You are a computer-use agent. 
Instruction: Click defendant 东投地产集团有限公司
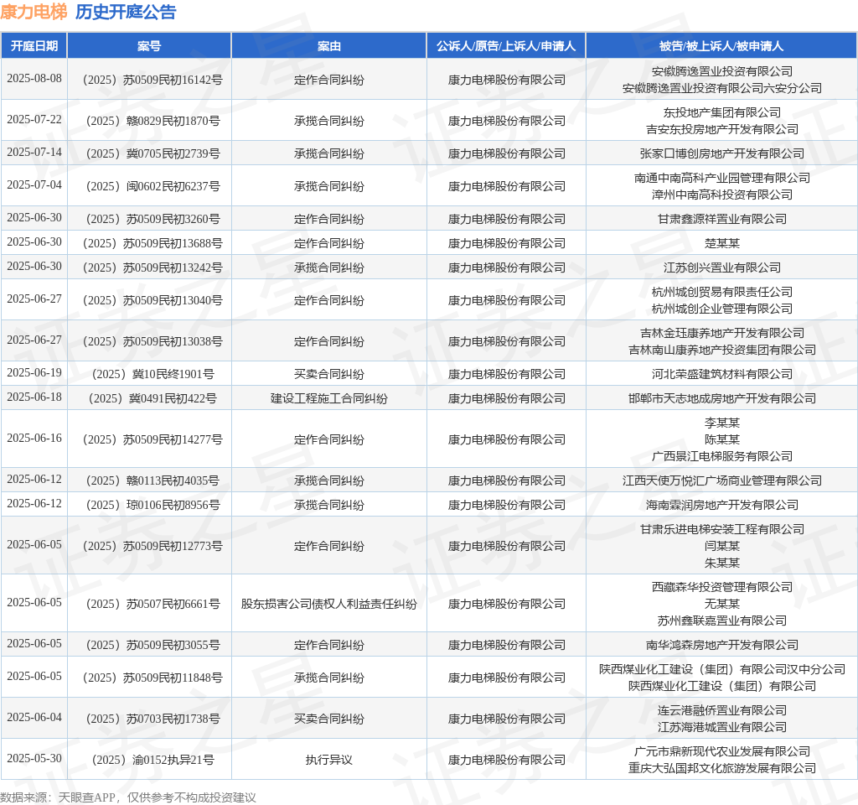721,112
